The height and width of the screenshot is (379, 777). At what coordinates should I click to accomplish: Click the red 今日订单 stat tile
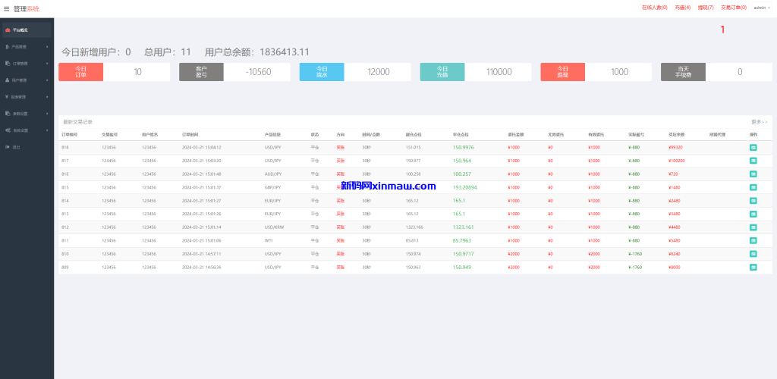[x=80, y=72]
